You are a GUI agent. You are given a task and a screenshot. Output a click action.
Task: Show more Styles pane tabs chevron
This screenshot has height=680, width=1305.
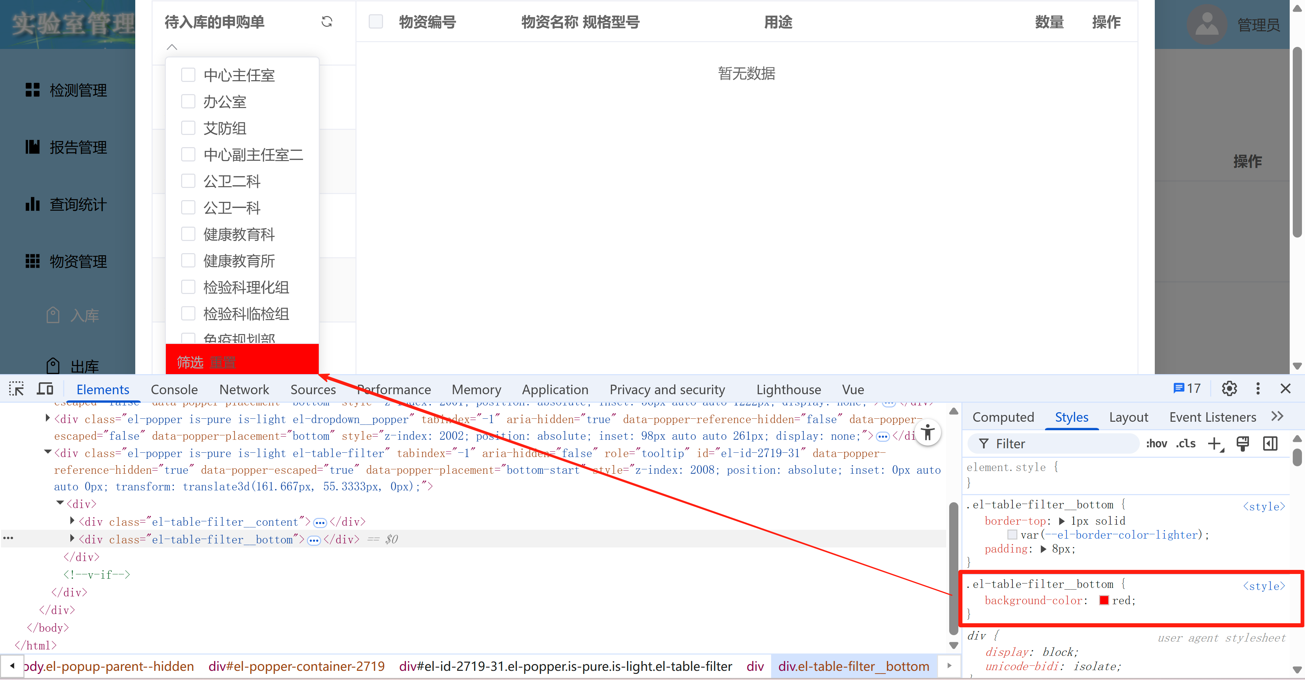coord(1277,417)
